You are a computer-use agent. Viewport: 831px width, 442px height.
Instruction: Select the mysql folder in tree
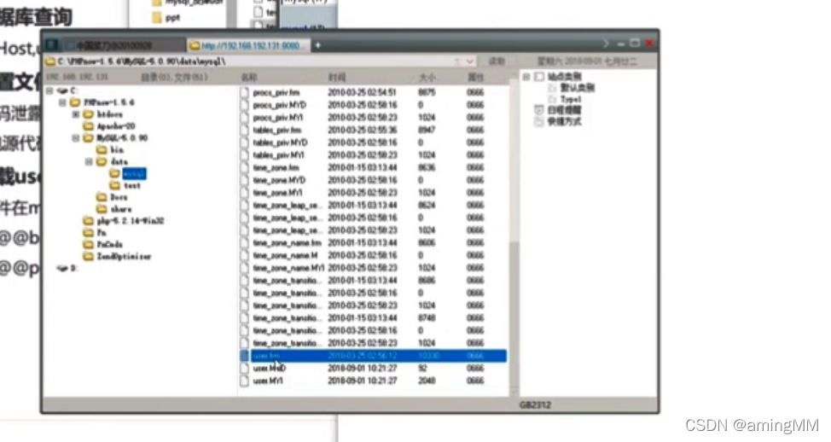(134, 174)
